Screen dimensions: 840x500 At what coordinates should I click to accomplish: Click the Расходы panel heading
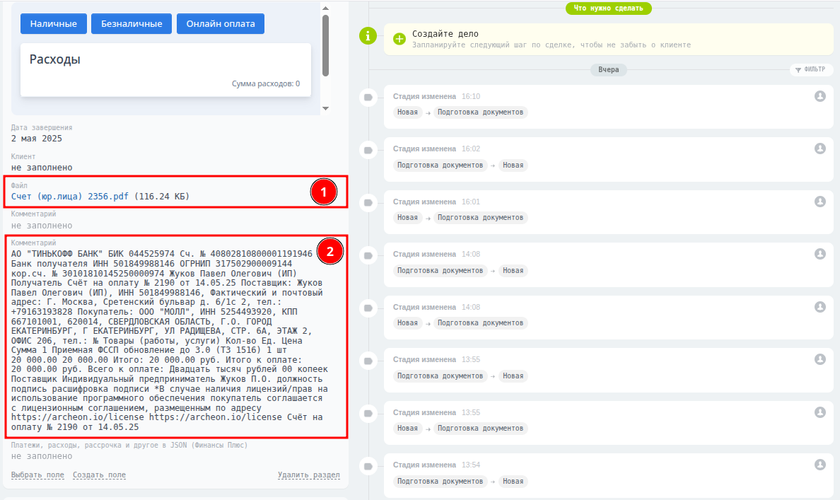pyautogui.click(x=54, y=59)
